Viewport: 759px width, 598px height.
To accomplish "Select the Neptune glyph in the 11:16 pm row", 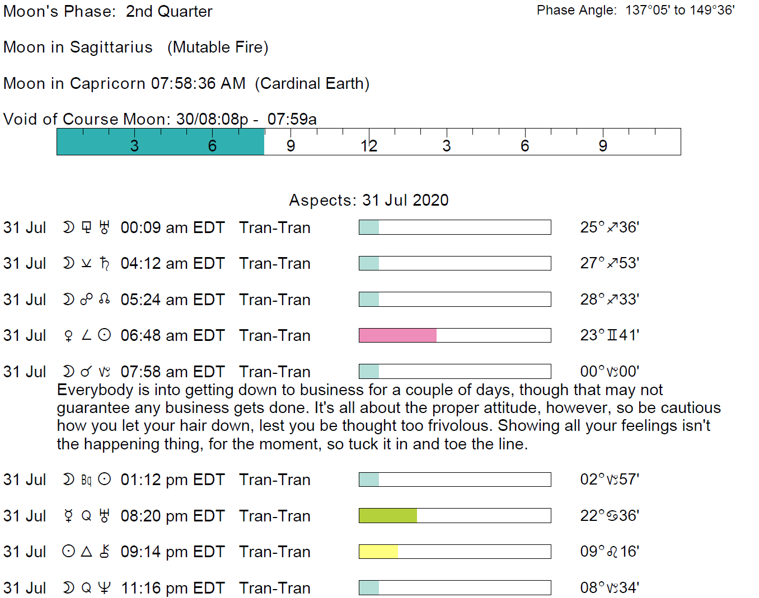I will 104,588.
